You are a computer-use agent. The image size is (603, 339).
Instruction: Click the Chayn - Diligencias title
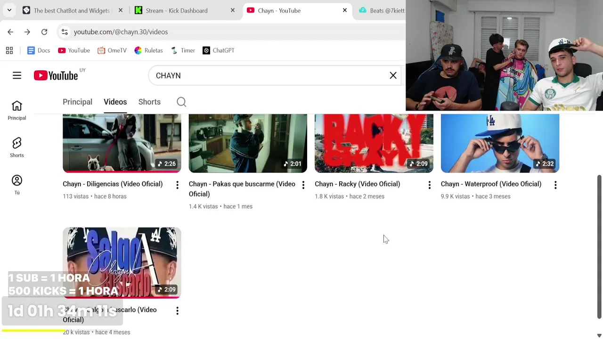(x=113, y=184)
